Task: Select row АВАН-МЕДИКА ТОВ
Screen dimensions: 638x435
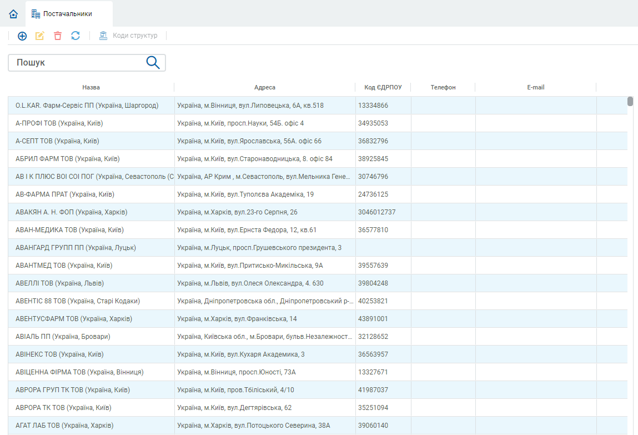Action: 318,230
